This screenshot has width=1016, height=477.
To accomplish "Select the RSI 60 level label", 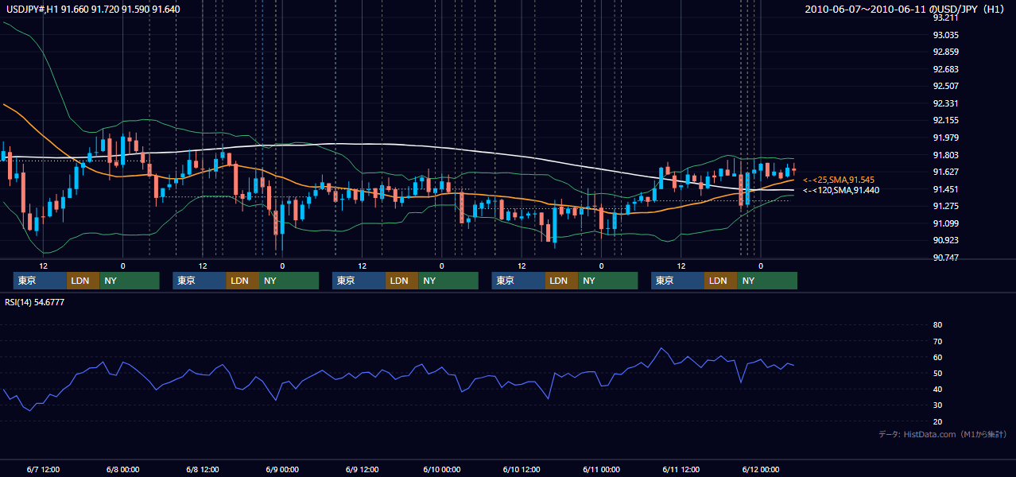I will [937, 357].
